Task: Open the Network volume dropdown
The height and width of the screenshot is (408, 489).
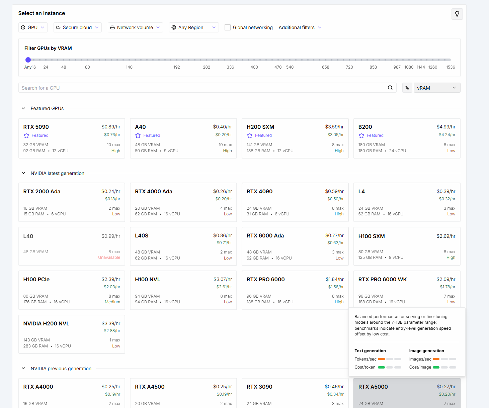Action: coord(135,27)
